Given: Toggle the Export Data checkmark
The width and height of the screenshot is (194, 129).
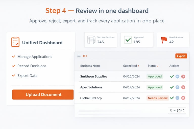Looking at the screenshot, I should (14, 76).
